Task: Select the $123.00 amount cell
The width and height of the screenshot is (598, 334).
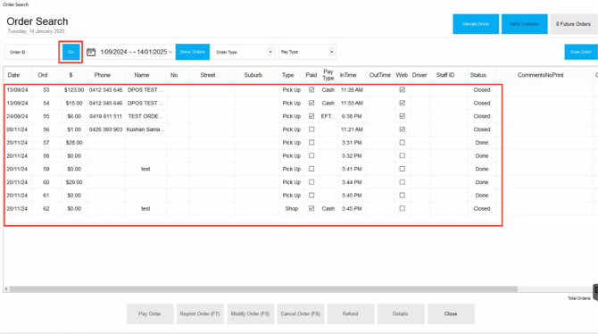Action: (x=74, y=90)
